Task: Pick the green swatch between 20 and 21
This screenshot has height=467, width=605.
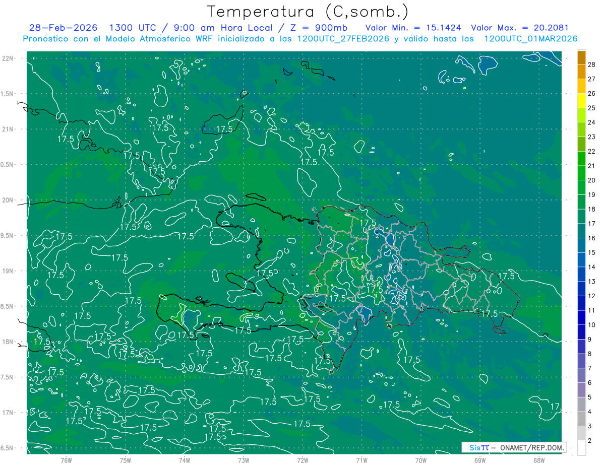Action: (581, 173)
